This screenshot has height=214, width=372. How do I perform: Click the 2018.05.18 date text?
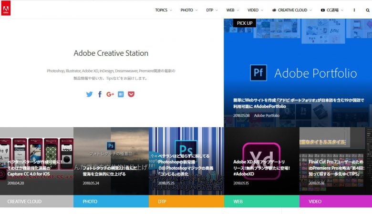[x=317, y=183]
